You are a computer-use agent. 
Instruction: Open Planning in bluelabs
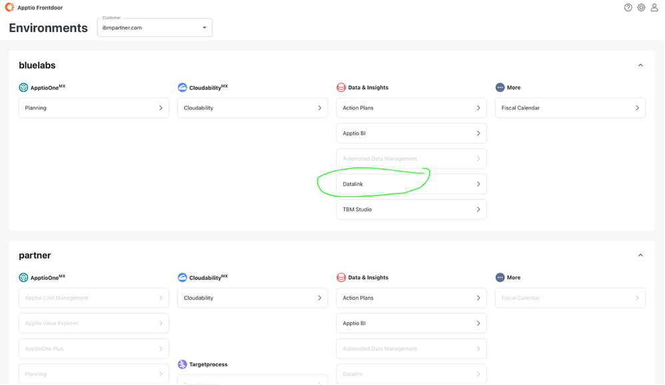(94, 108)
